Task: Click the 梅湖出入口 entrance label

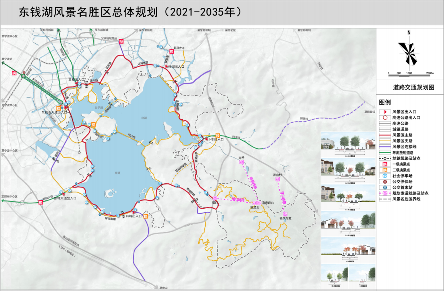Action: (176, 67)
